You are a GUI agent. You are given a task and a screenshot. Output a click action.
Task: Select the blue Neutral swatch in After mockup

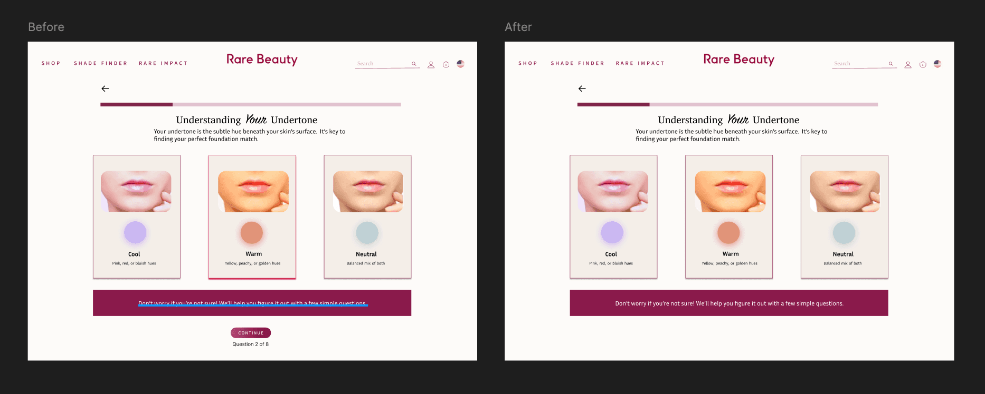point(844,232)
